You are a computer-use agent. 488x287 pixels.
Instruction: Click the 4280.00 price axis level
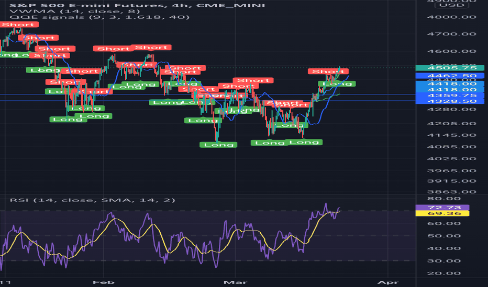tap(451, 109)
